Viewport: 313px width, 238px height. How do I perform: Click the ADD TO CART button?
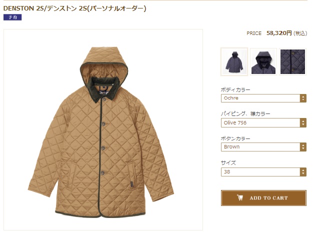click(263, 198)
